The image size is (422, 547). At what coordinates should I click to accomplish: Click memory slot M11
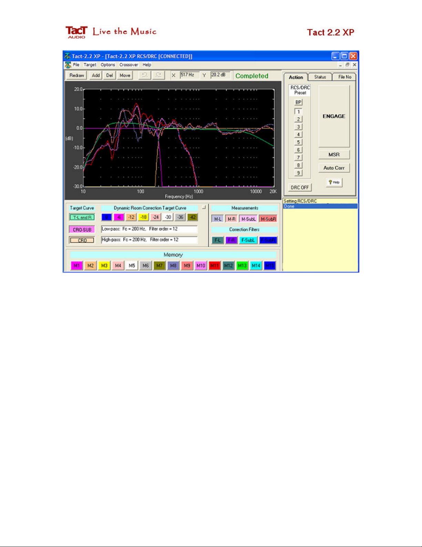click(214, 265)
